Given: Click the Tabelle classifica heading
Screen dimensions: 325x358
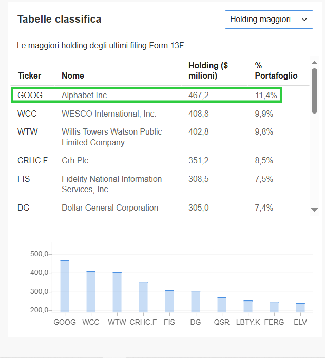Looking at the screenshot, I should 60,19.
